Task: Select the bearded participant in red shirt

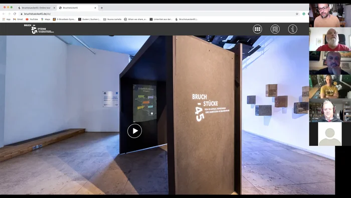Action: (x=330, y=39)
